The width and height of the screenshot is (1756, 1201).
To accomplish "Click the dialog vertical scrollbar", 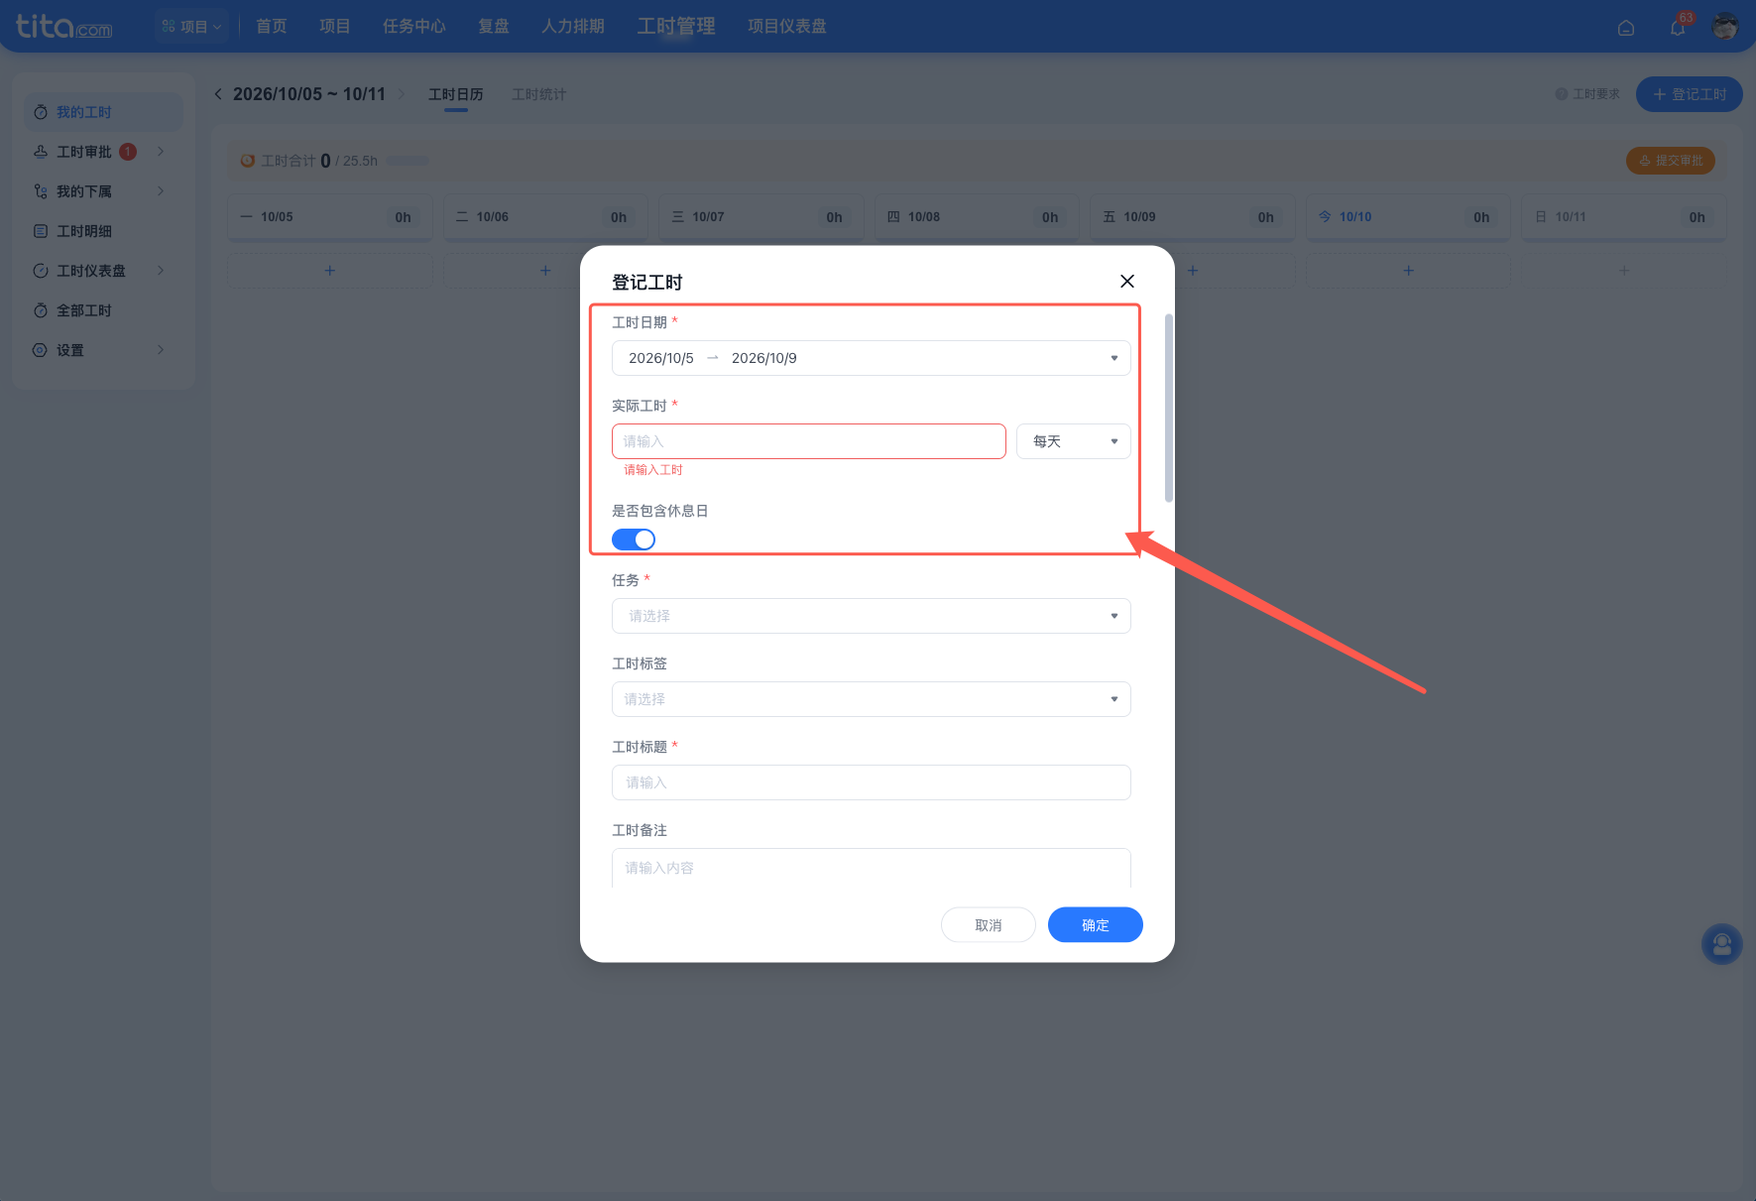I will [x=1169, y=408].
